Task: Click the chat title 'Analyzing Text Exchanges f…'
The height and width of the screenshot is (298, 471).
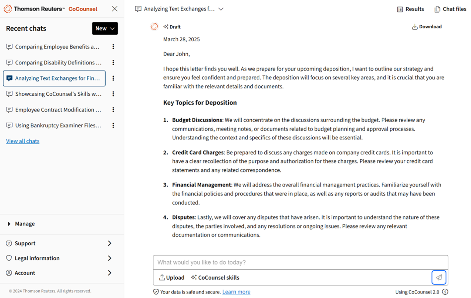Action: point(179,9)
